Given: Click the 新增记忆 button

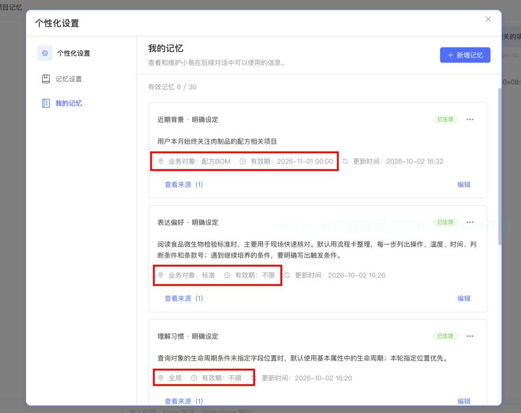Looking at the screenshot, I should coord(465,55).
